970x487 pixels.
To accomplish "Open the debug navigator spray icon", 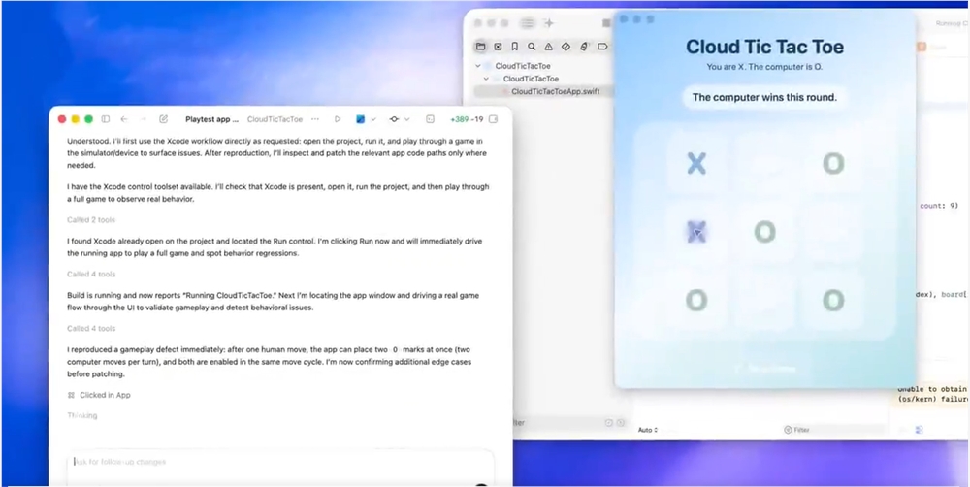I will (583, 46).
